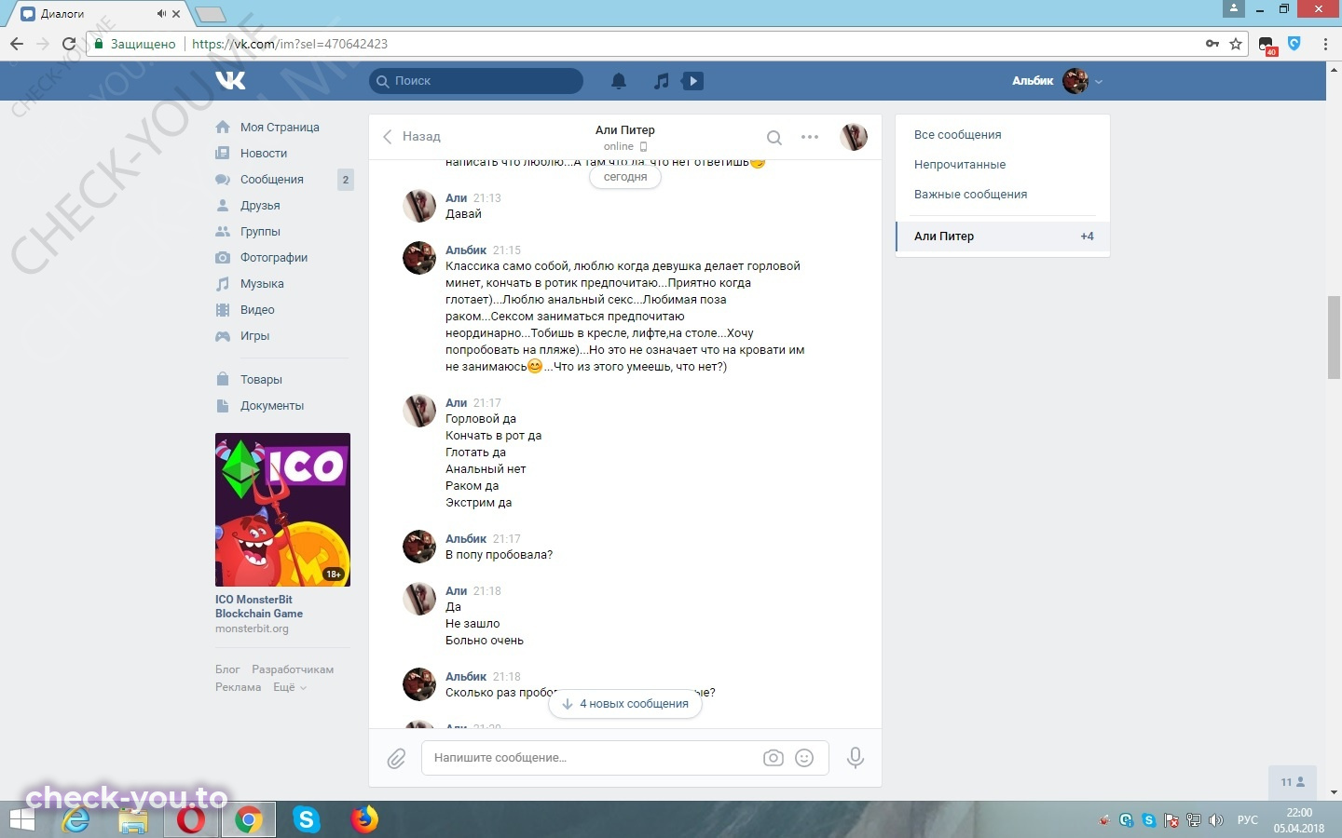Open Windows Start button
Viewport: 1342px width, 838px height.
tap(22, 819)
